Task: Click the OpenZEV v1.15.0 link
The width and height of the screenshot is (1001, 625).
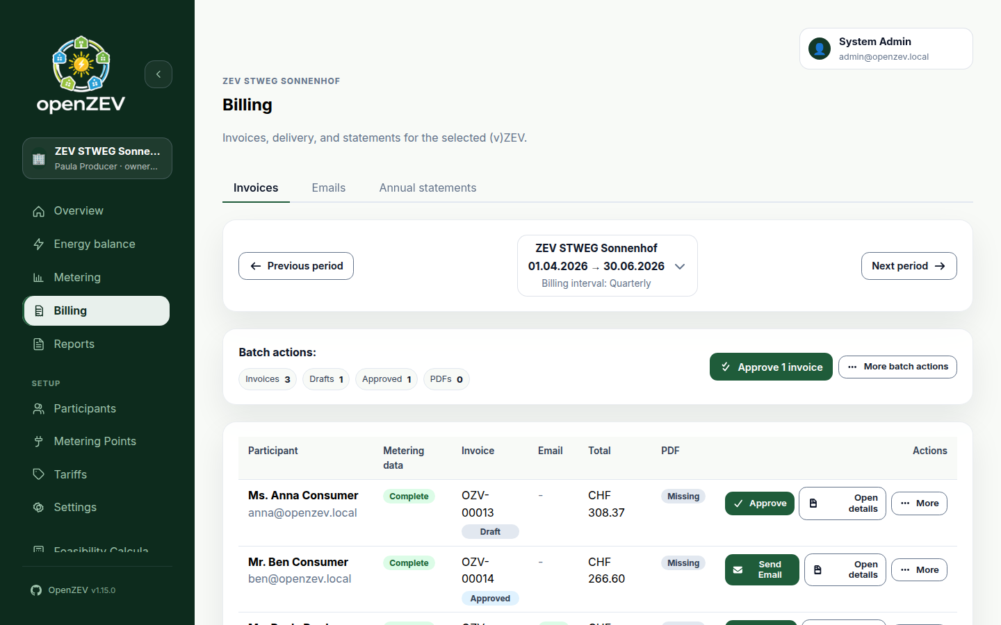Action: (73, 590)
